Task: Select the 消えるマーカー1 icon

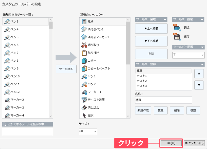Action: coord(84,37)
